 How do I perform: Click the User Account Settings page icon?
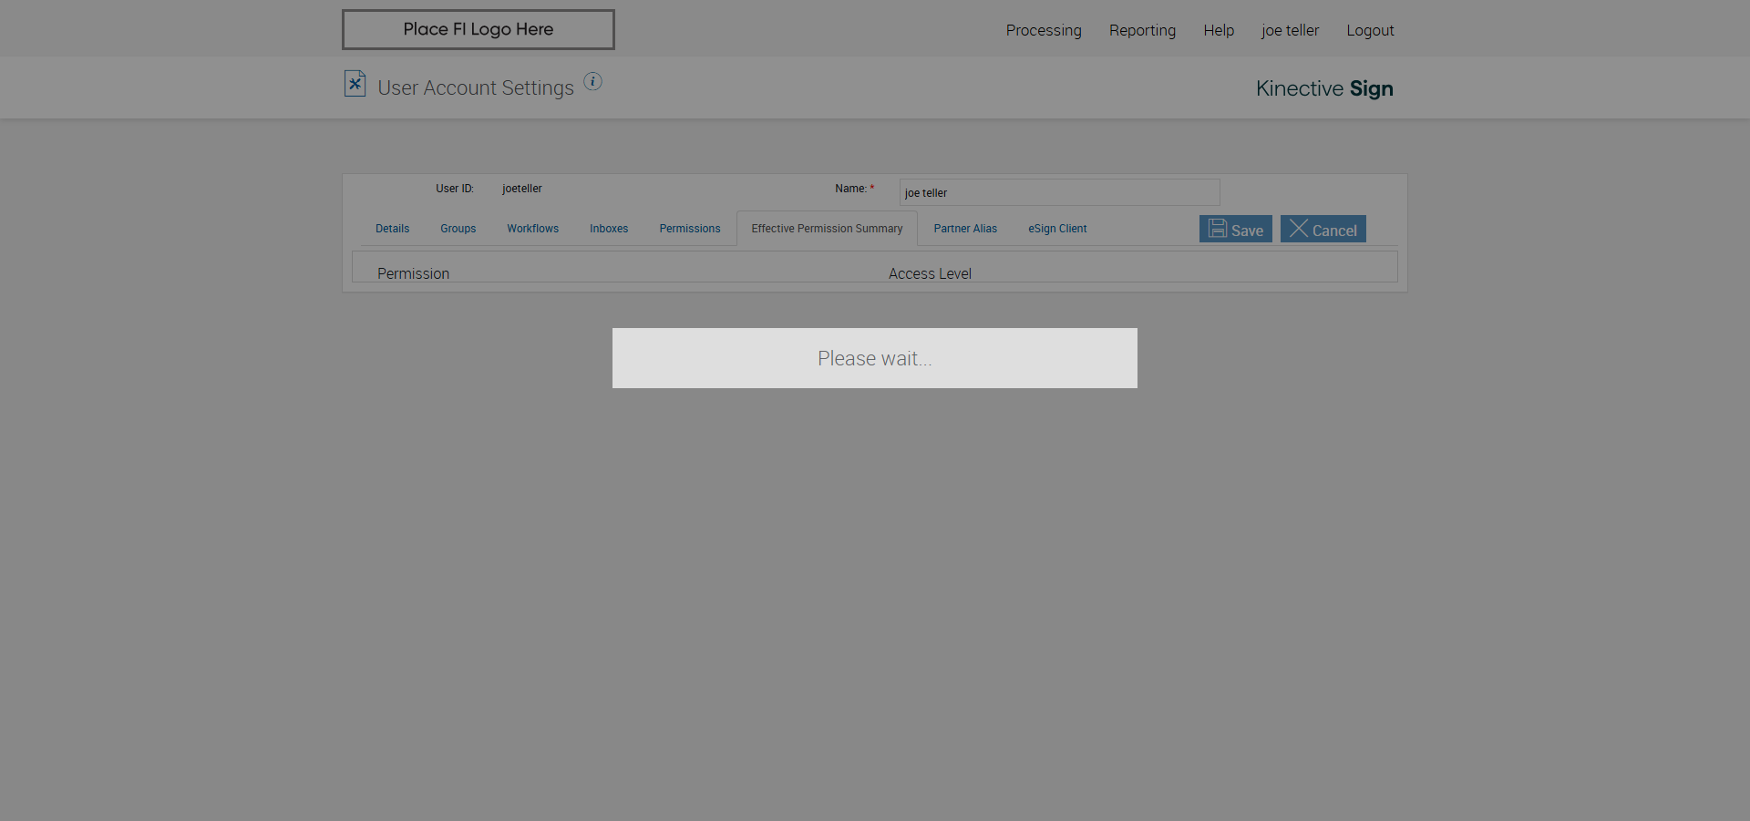click(x=355, y=84)
